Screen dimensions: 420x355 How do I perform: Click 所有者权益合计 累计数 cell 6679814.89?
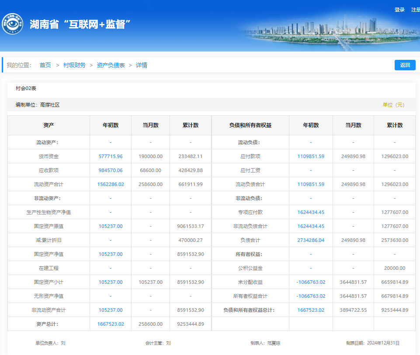click(395, 296)
